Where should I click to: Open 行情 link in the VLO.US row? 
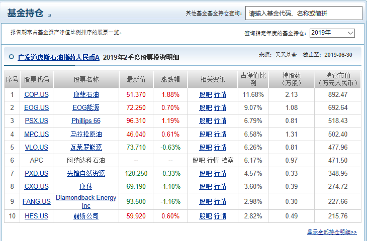pos(220,148)
